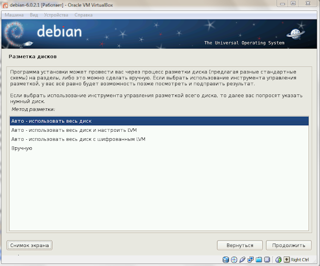320x266 pixels.
Task: Select 'Авто - использовать весь диск с шифрованным LVM'
Action: 159,139
